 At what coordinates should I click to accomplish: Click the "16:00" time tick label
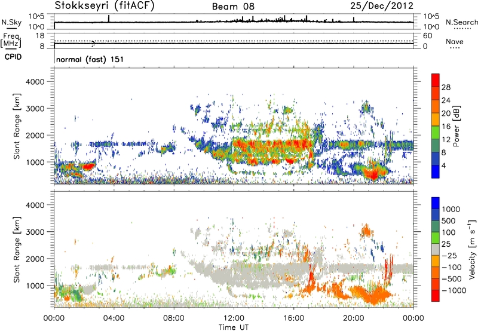(293, 318)
